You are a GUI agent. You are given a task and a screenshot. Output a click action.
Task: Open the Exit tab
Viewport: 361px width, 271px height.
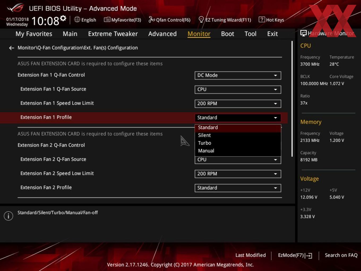[272, 34]
